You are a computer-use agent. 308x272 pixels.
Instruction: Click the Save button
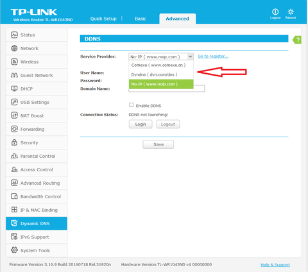[x=158, y=144]
